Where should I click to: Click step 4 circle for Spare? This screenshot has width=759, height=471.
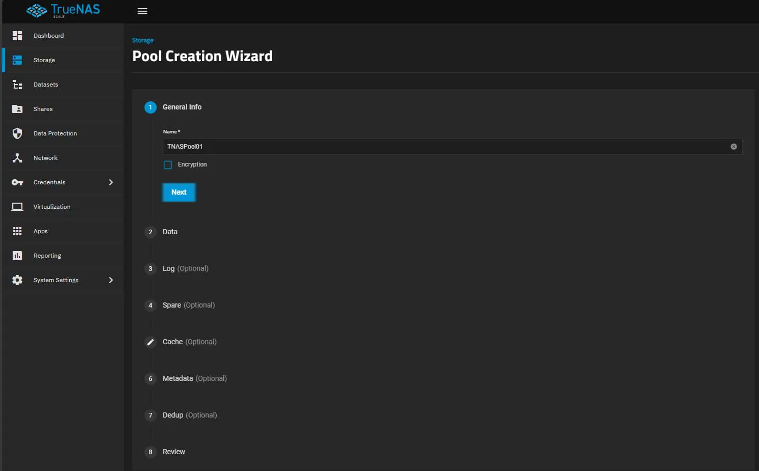pyautogui.click(x=151, y=306)
